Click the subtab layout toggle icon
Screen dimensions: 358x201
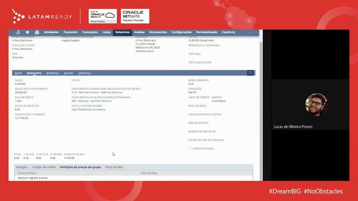(x=250, y=73)
